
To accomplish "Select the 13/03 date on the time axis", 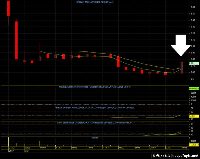I will [x=90, y=148].
